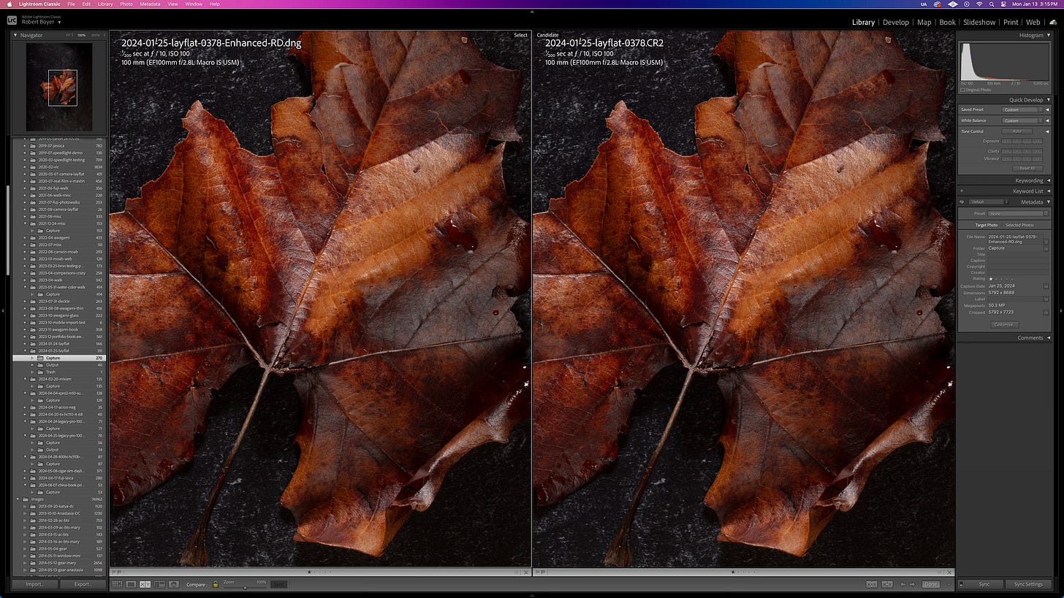Open the White Balance Custom dropdown
Screen dimensions: 1064x598
click(1020, 120)
